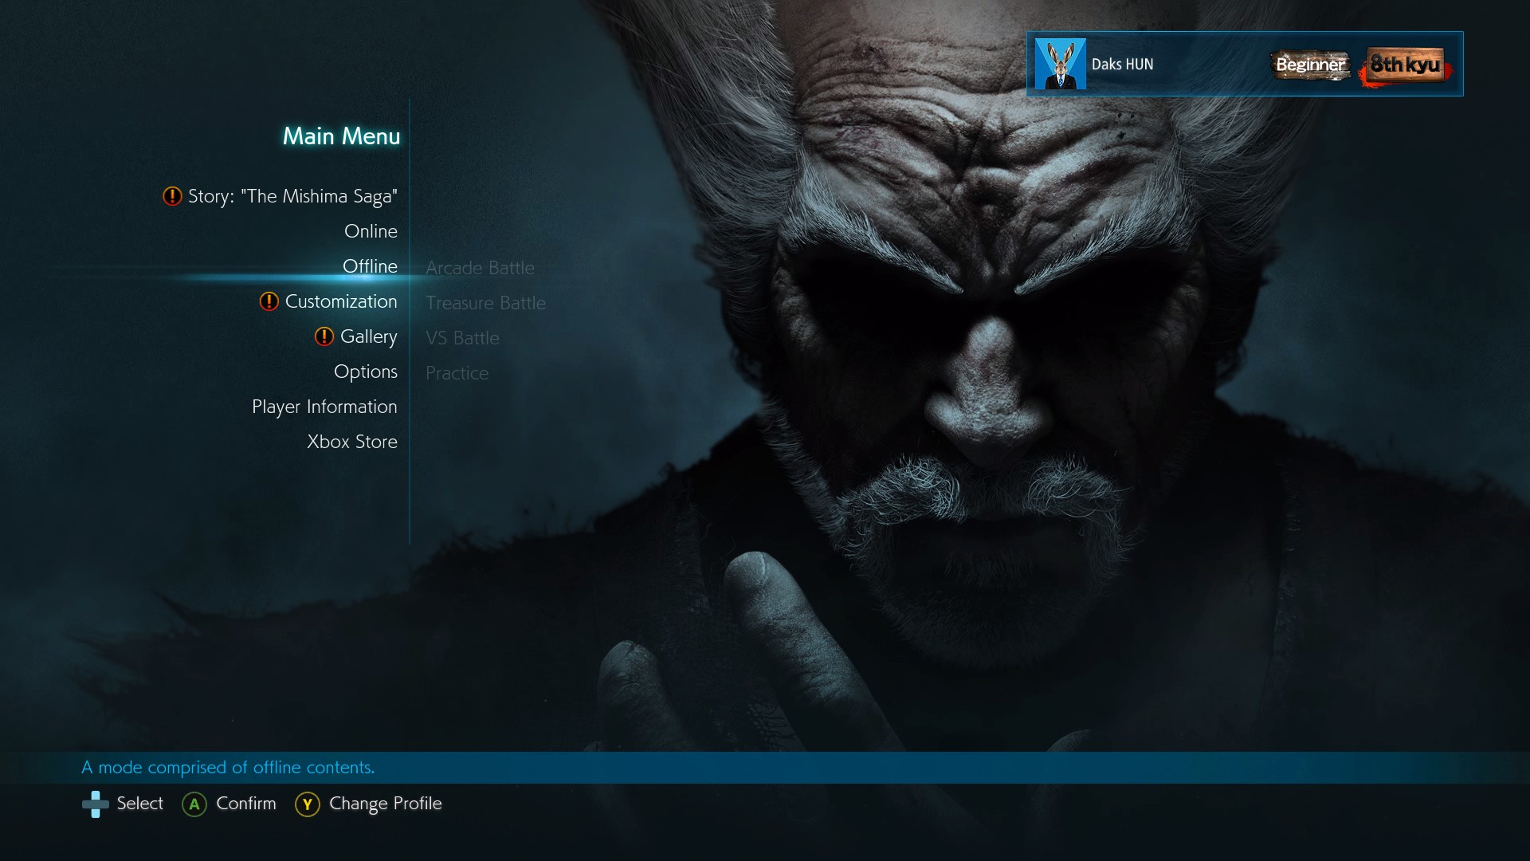This screenshot has width=1530, height=861.
Task: Visit the Xbox Store entry
Action: tap(352, 442)
